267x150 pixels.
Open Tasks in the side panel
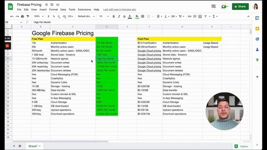click(x=257, y=39)
